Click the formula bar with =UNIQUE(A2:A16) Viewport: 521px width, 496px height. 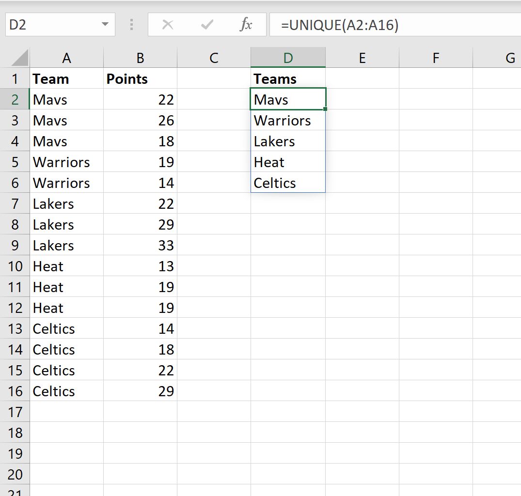coord(395,25)
